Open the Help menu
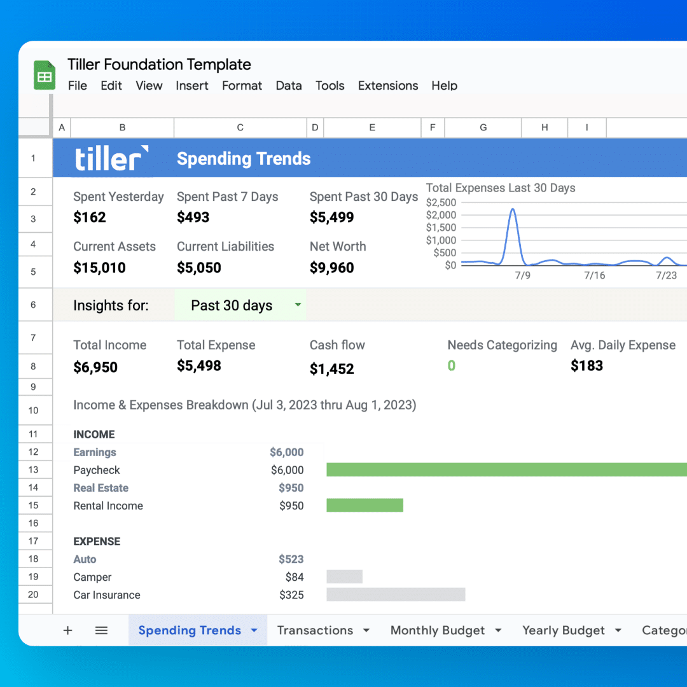Screen dimensions: 687x687 coord(444,85)
